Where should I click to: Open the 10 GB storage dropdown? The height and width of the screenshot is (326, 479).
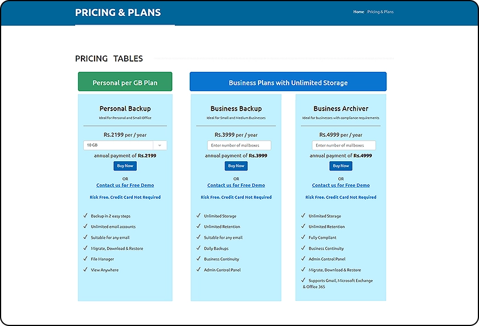click(118, 145)
